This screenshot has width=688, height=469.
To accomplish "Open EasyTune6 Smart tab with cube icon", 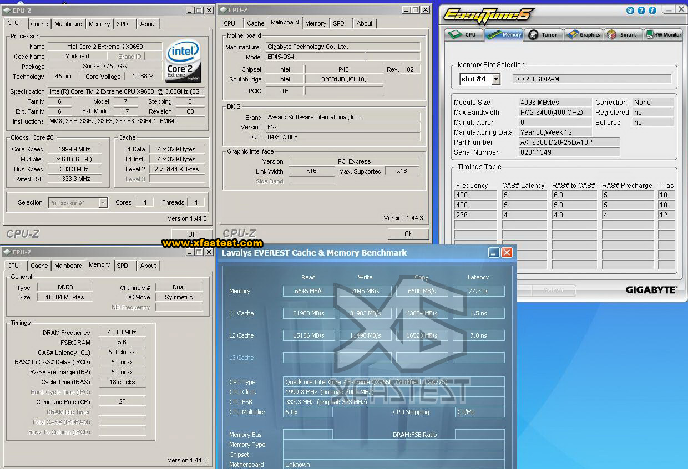I will tap(622, 34).
